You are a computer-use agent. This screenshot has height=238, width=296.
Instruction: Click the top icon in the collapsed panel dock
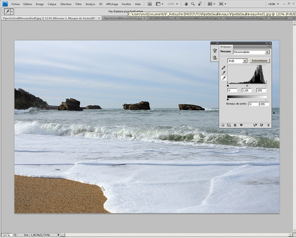(215, 50)
